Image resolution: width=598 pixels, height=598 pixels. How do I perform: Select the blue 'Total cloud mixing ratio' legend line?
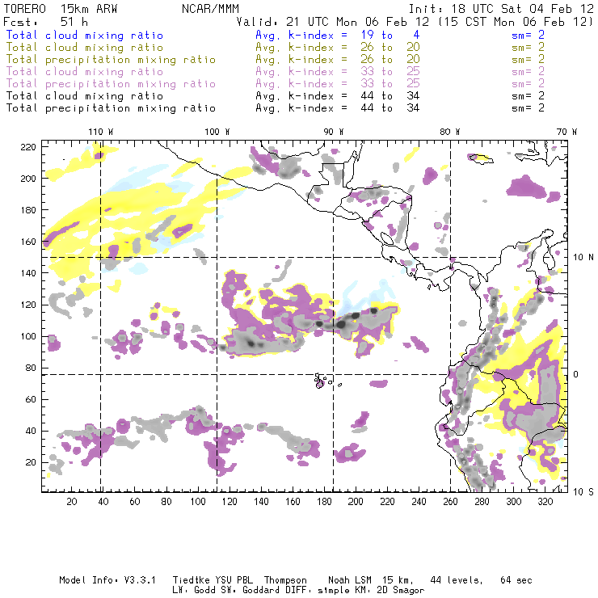click(85, 35)
